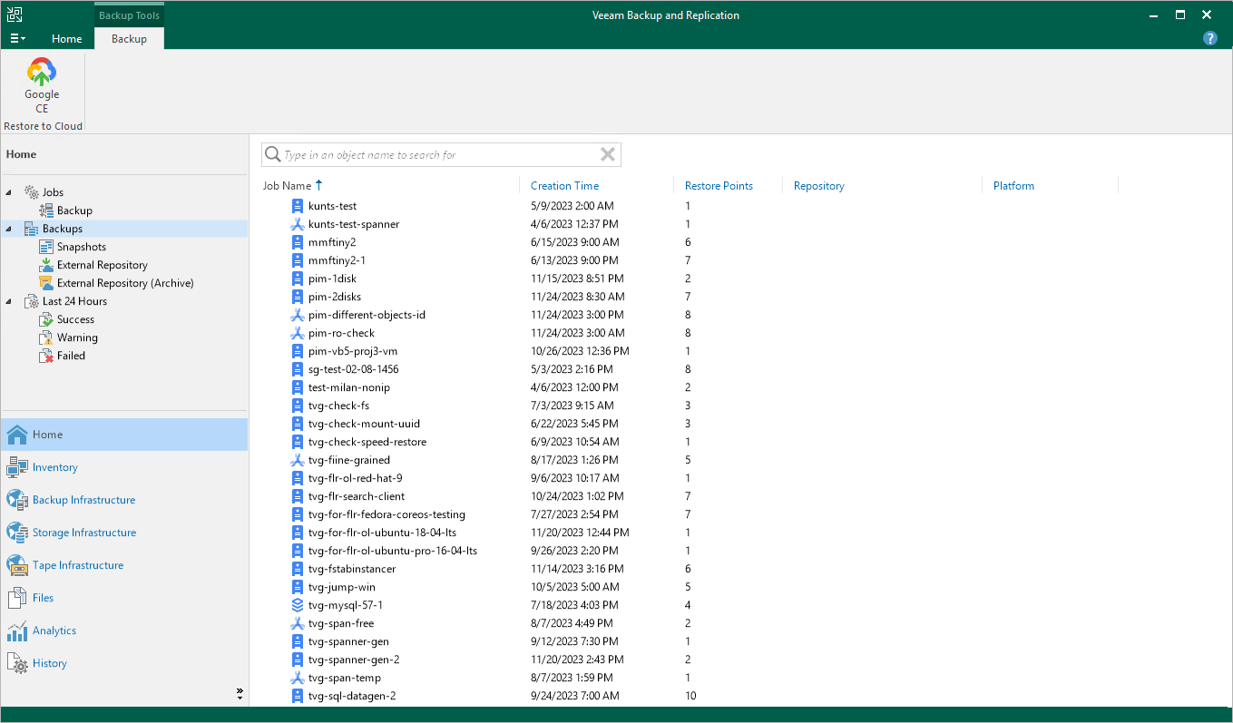This screenshot has width=1233, height=723.
Task: Click the Files navigation icon
Action: pyautogui.click(x=17, y=598)
